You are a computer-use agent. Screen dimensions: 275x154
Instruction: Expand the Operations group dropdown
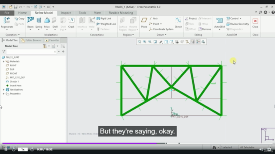point(12,35)
